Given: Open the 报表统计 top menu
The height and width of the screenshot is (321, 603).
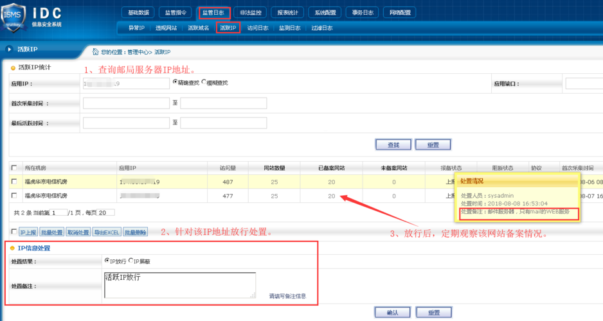Looking at the screenshot, I should (287, 13).
